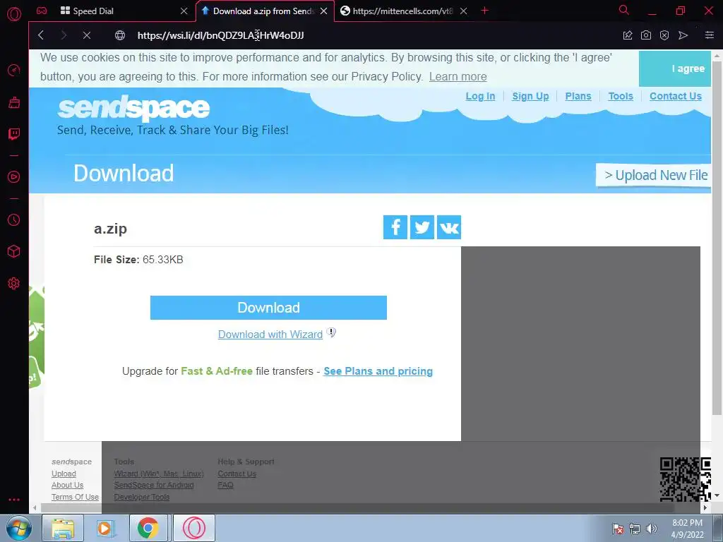Image resolution: width=723 pixels, height=542 pixels.
Task: Click the address bar URL
Action: pyautogui.click(x=220, y=35)
